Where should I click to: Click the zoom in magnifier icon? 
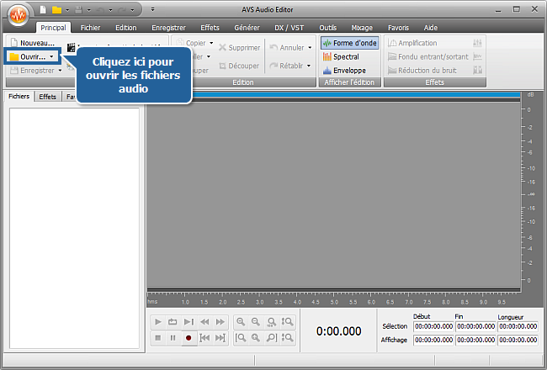coord(241,321)
